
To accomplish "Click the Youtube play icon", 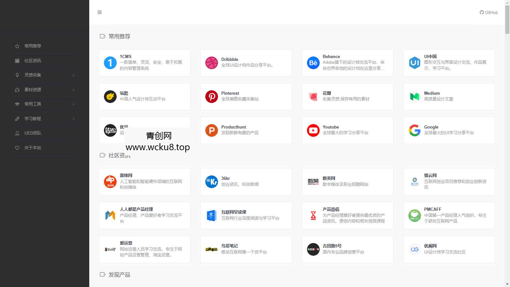I will (x=313, y=130).
